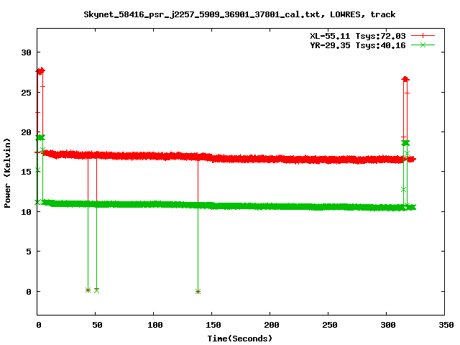Screen dimensions: 460x345
Task: Click the zero-power dropout marker near 43 seconds
Action: [88, 290]
